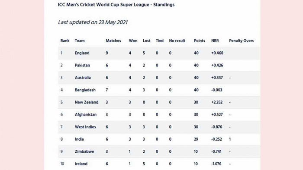Image resolution: width=303 pixels, height=170 pixels.
Task: Click the West Indies team name
Action: tap(85, 127)
